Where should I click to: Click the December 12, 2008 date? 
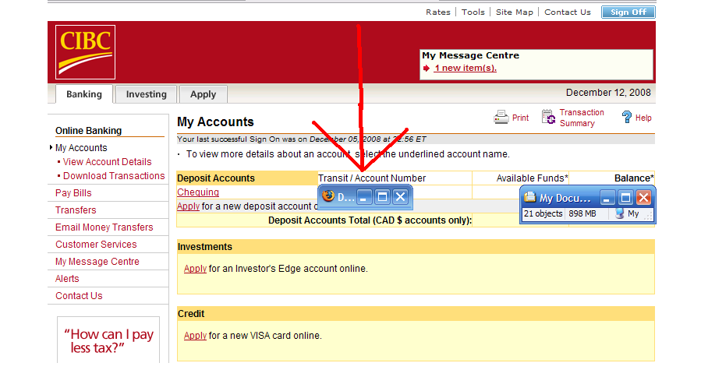click(608, 93)
